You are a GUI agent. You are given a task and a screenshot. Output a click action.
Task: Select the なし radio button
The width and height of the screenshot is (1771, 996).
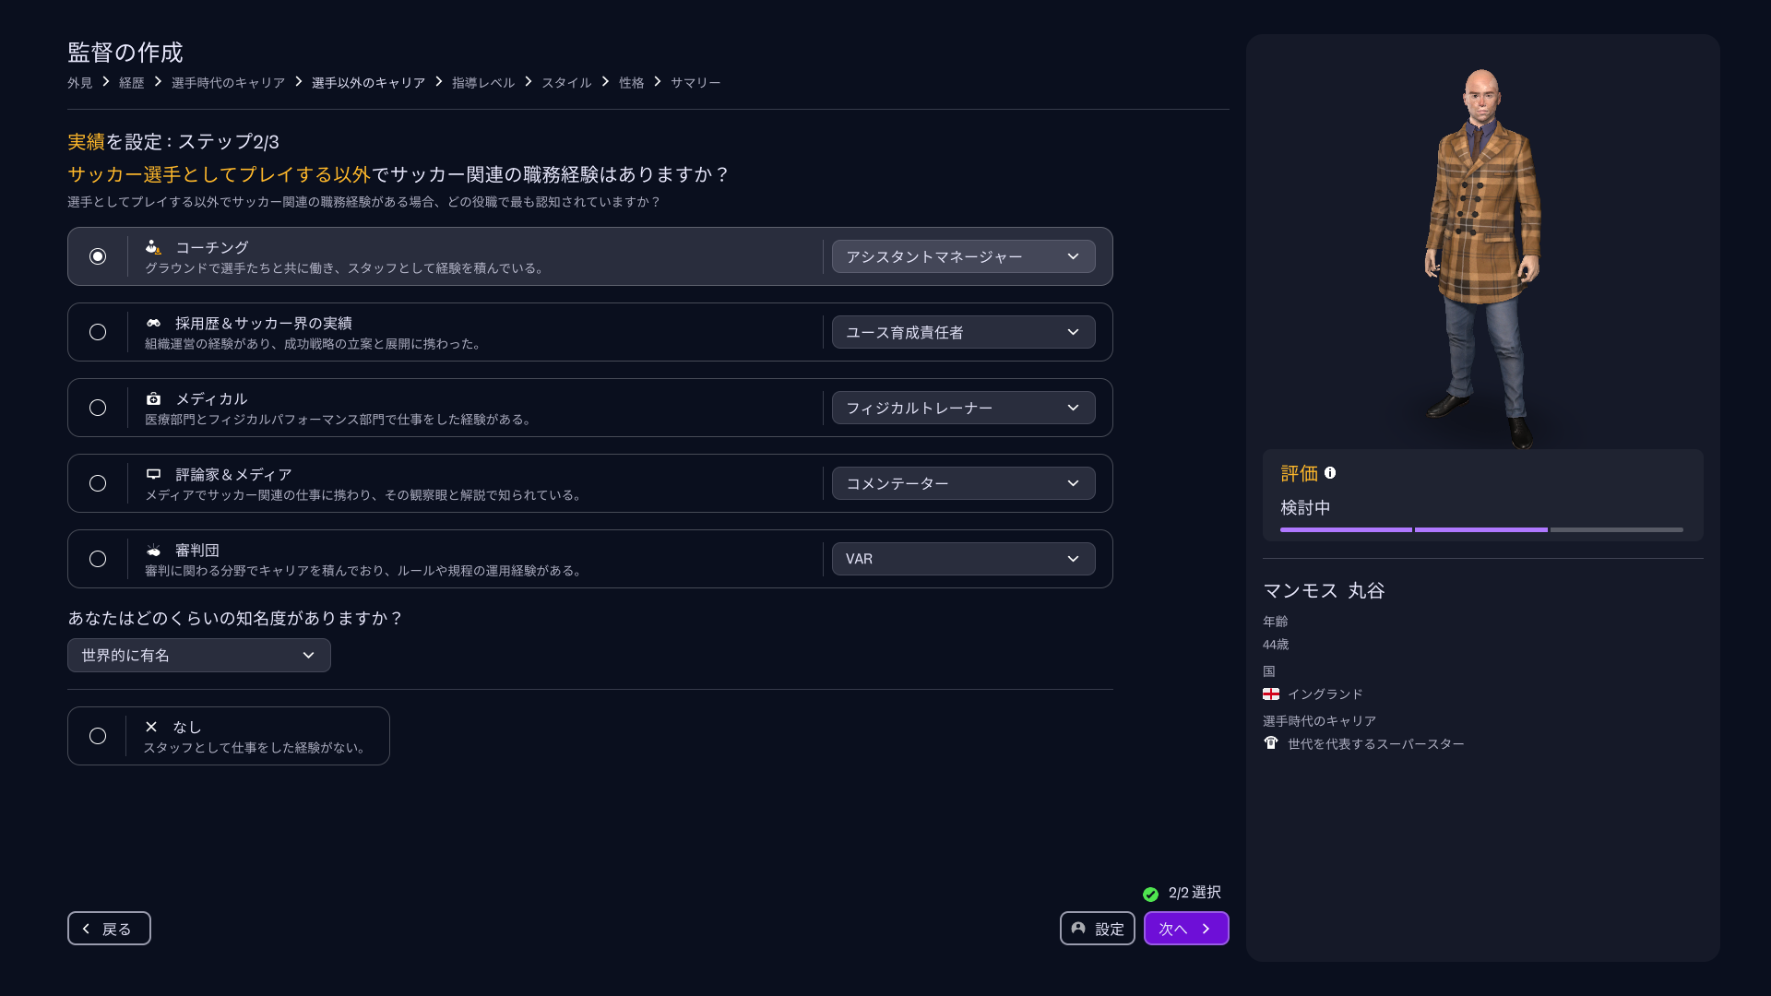coord(98,736)
